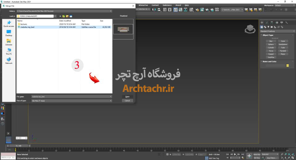Open the Help menu

pos(187,5)
